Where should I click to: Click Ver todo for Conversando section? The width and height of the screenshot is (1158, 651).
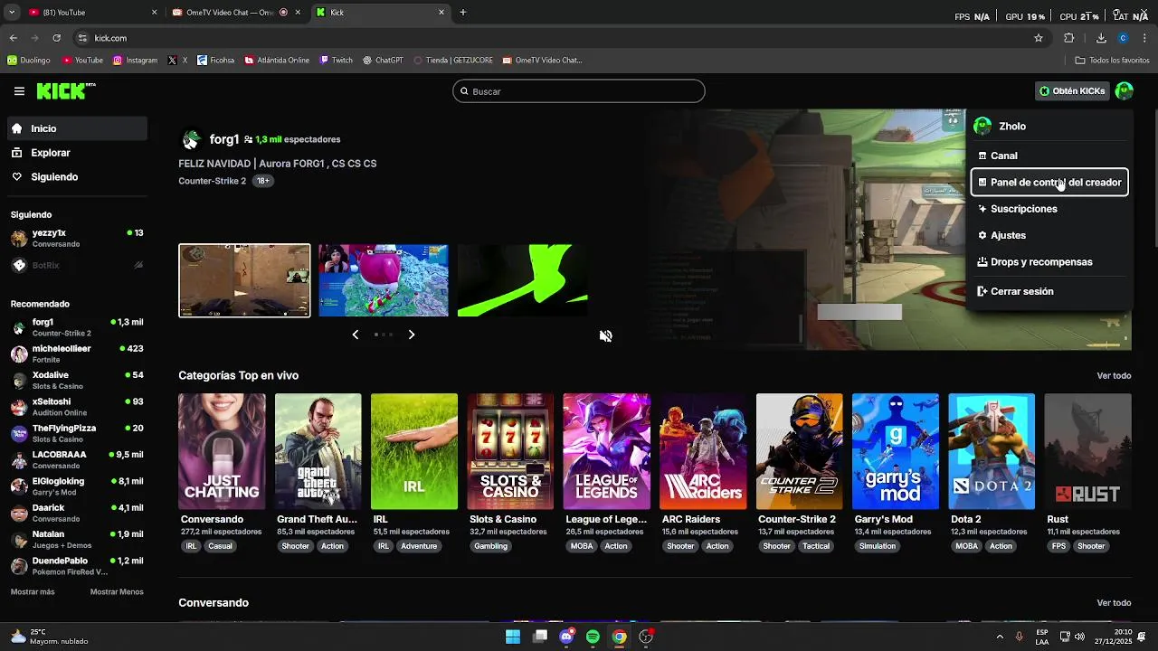[1114, 603]
